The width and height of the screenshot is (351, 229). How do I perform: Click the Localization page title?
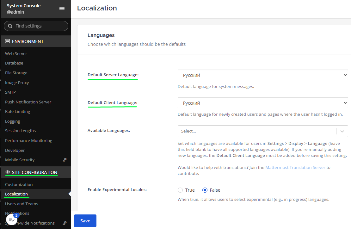97,8
